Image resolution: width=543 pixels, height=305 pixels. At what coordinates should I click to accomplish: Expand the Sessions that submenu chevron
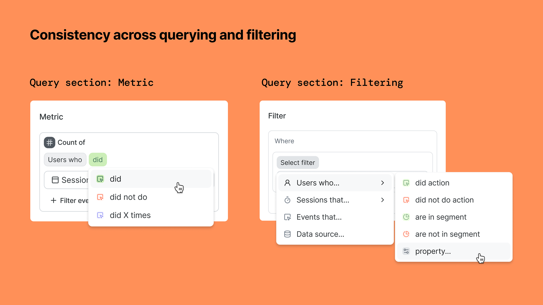tap(383, 200)
